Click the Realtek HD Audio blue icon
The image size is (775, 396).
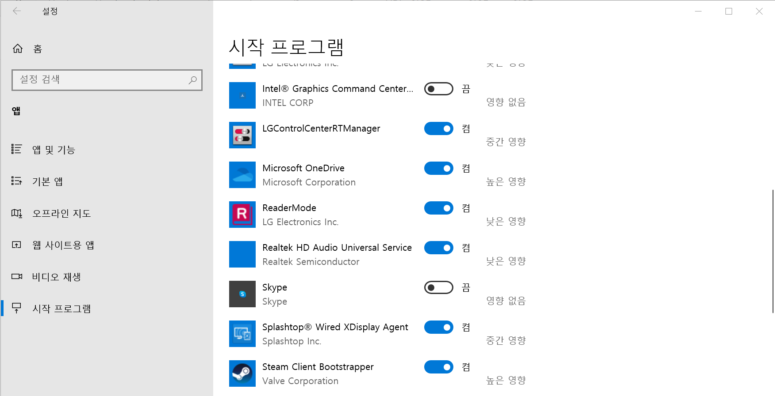click(x=242, y=254)
